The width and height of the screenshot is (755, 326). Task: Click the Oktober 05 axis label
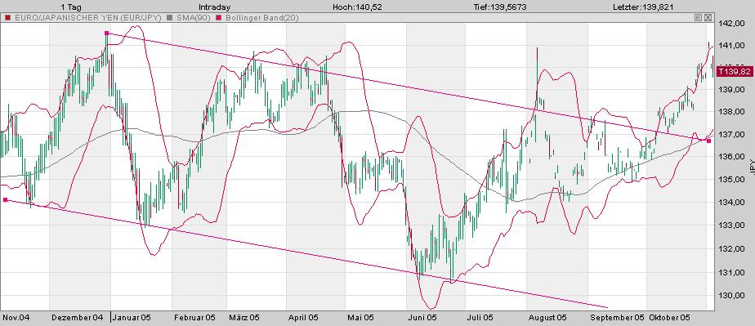point(670,318)
